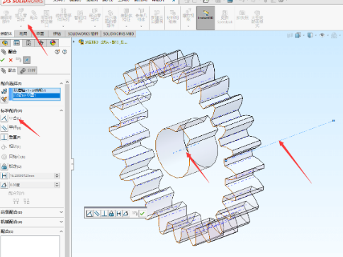This screenshot has height=257, width=343.
Task: Expand the flyout assembly tree arrow
Action: tap(74, 42)
